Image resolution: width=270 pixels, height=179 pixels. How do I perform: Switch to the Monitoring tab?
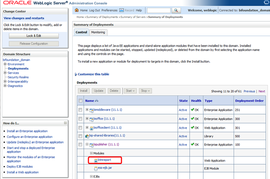[x=98, y=32]
